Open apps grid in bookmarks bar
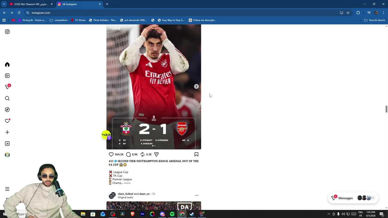 click(4, 20)
